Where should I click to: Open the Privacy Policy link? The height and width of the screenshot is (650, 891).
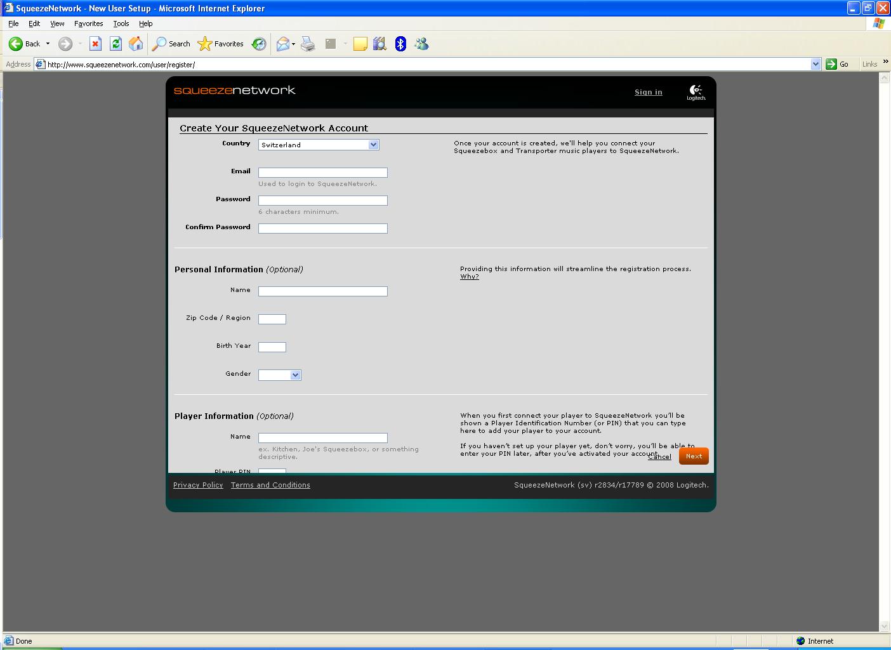tap(198, 485)
